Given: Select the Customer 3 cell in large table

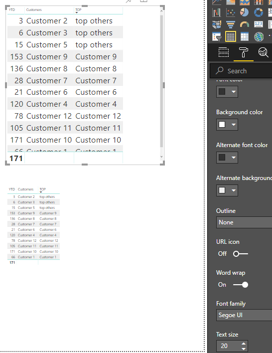Looking at the screenshot, I should tap(47, 32).
